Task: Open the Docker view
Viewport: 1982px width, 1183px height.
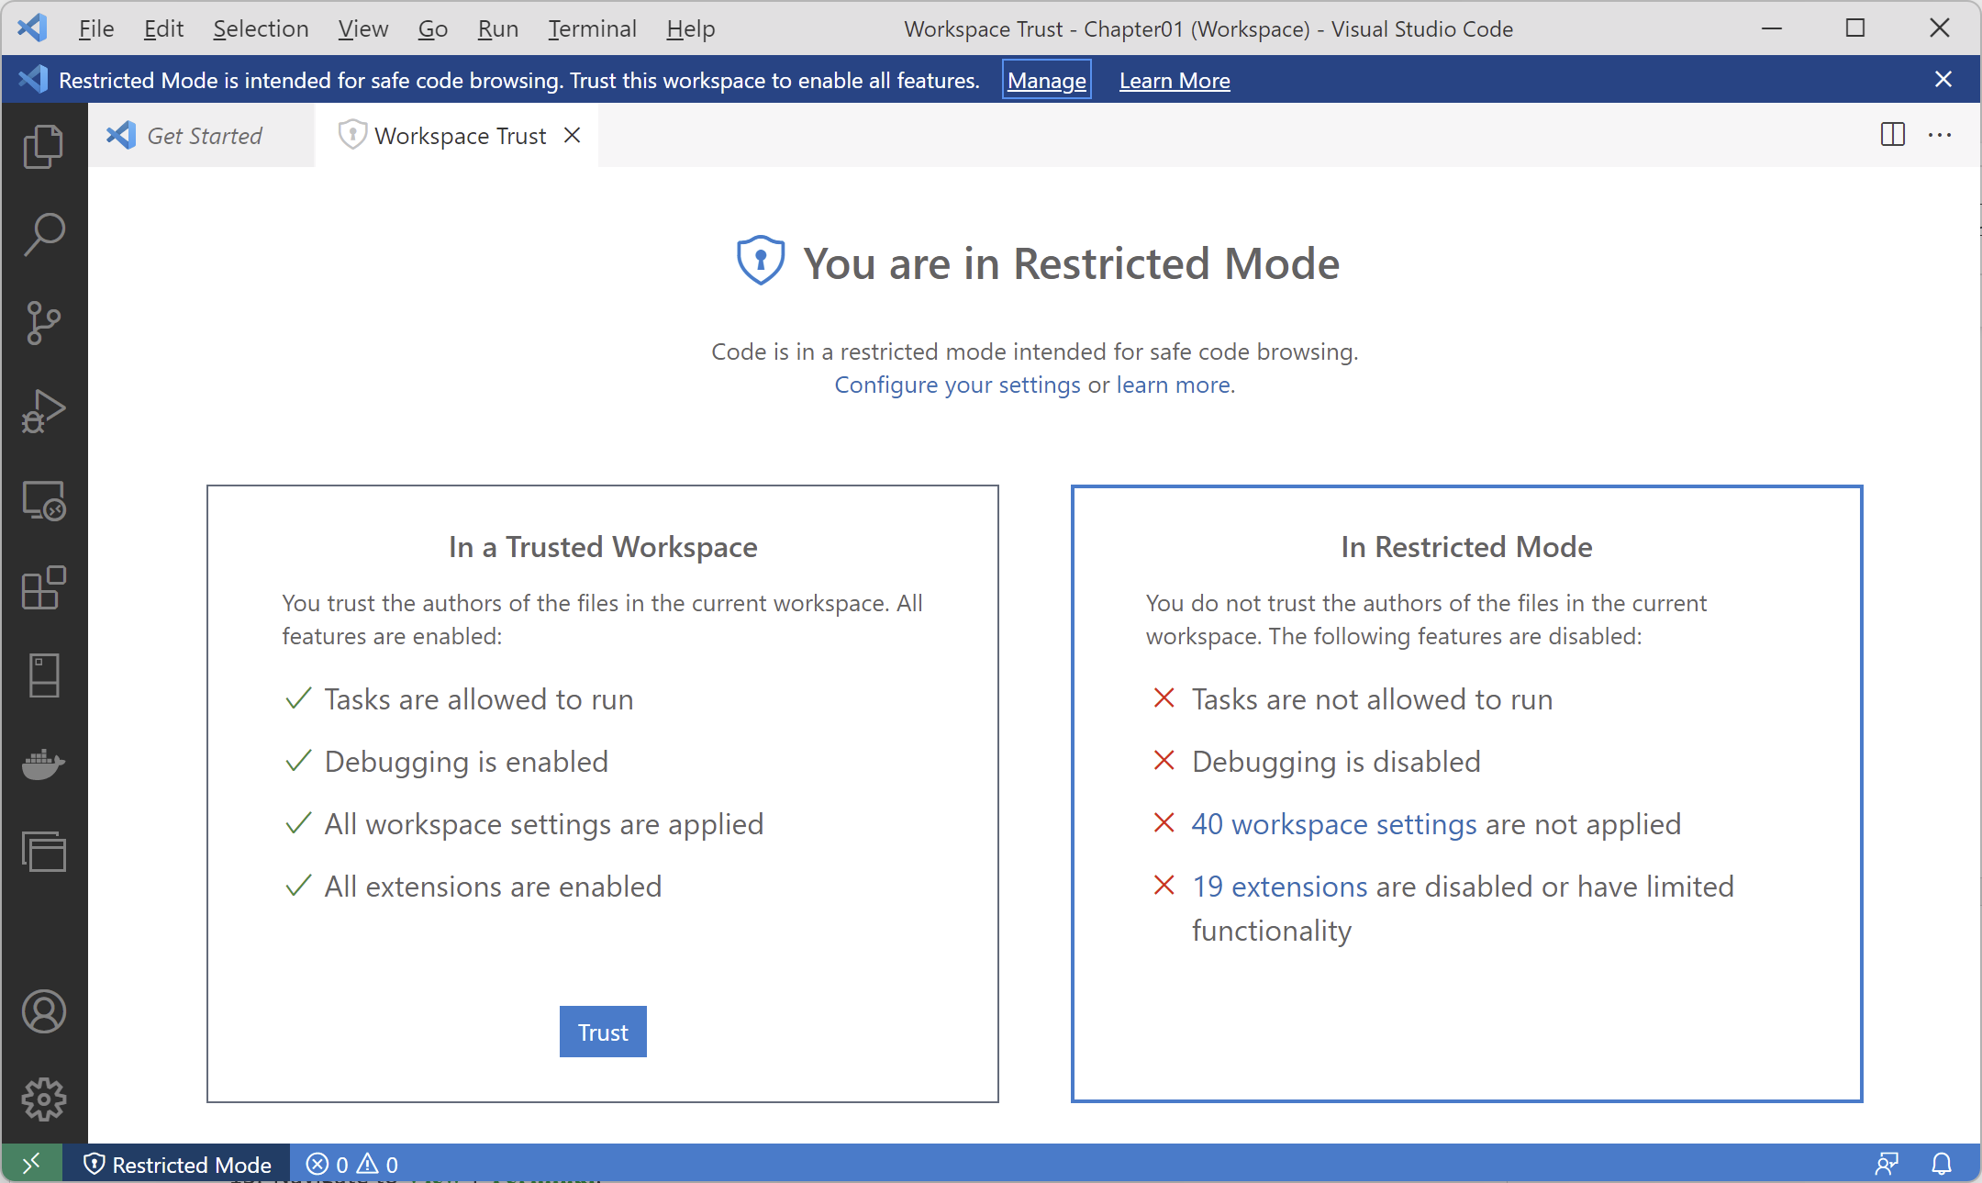Action: [43, 764]
